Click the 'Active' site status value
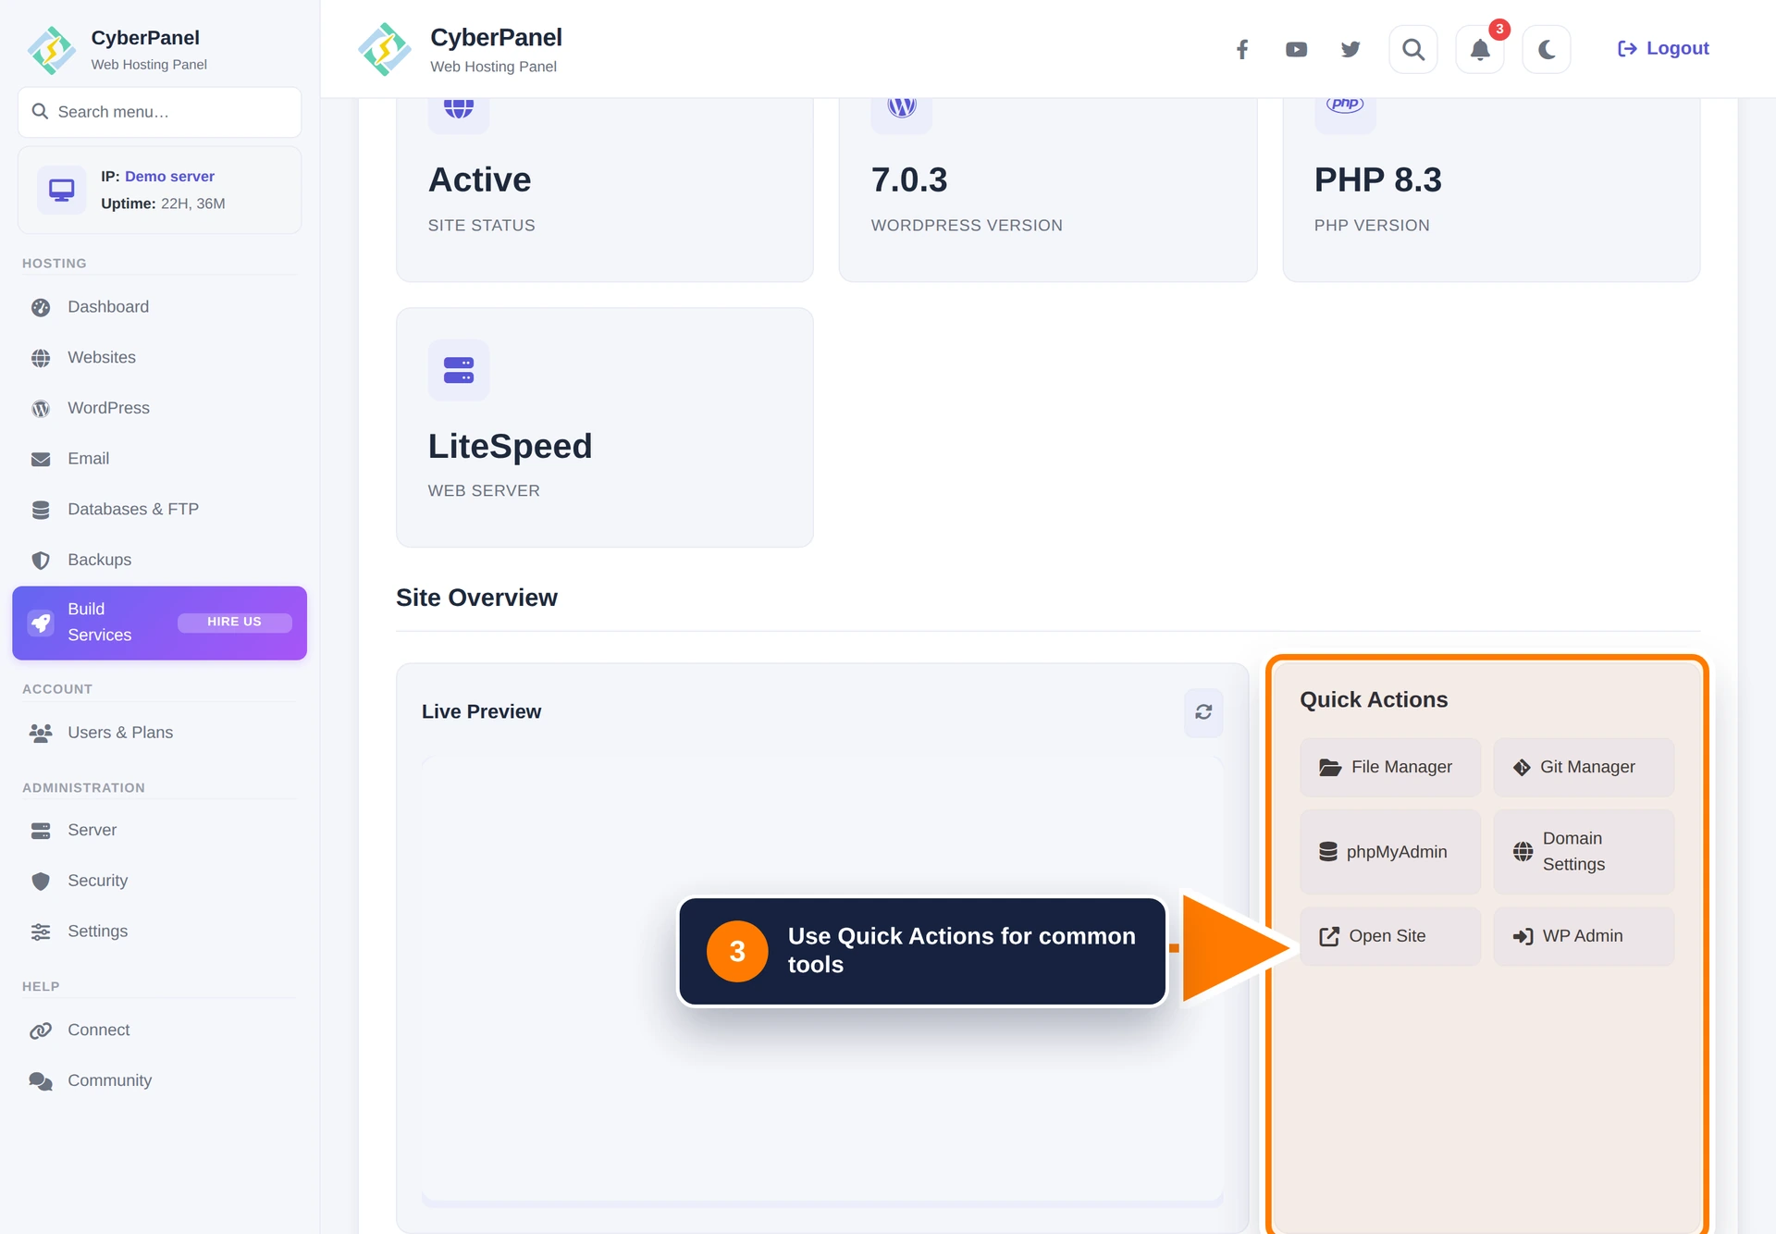The height and width of the screenshot is (1234, 1776). click(x=479, y=179)
